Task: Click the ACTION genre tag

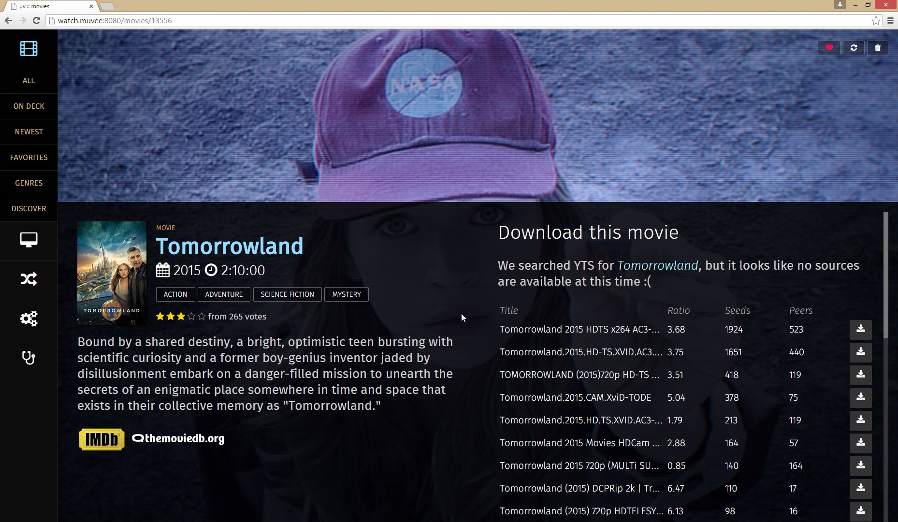Action: (175, 294)
